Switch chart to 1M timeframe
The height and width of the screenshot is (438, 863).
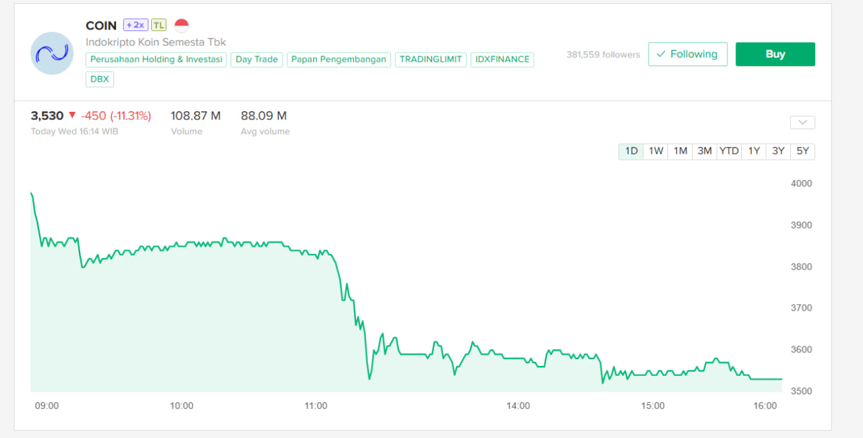[680, 151]
